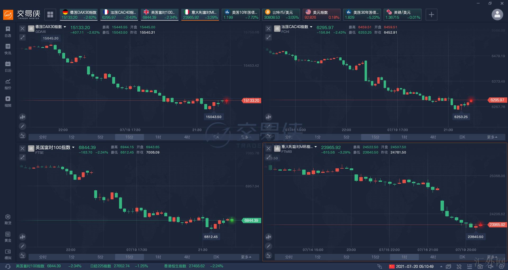Select the 美国10年国债 ticker in the top bar

click(x=241, y=15)
